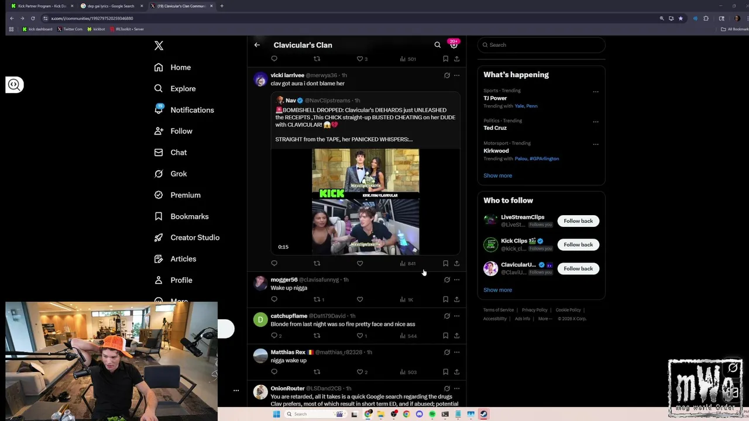Open Grok icon on OnionRouter's post
The height and width of the screenshot is (421, 749).
pyautogui.click(x=447, y=388)
